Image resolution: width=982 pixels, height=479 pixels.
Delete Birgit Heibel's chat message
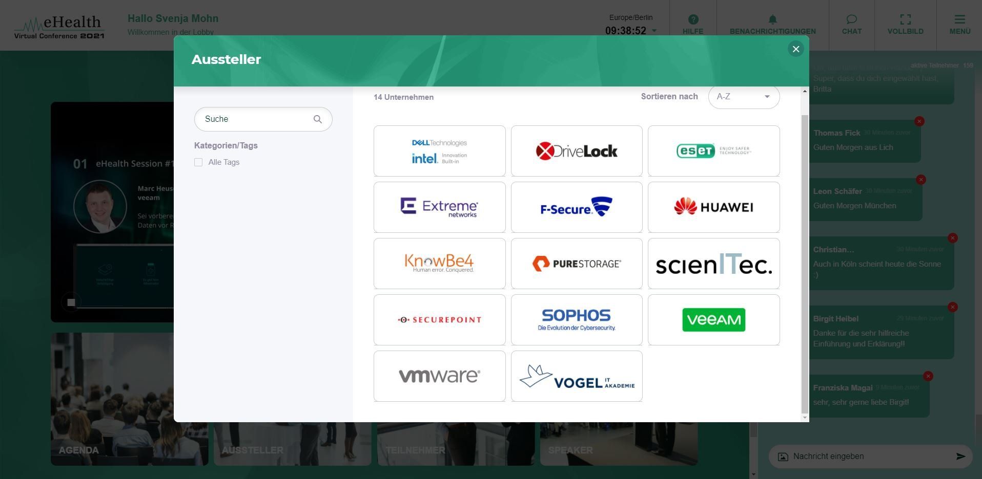point(953,307)
